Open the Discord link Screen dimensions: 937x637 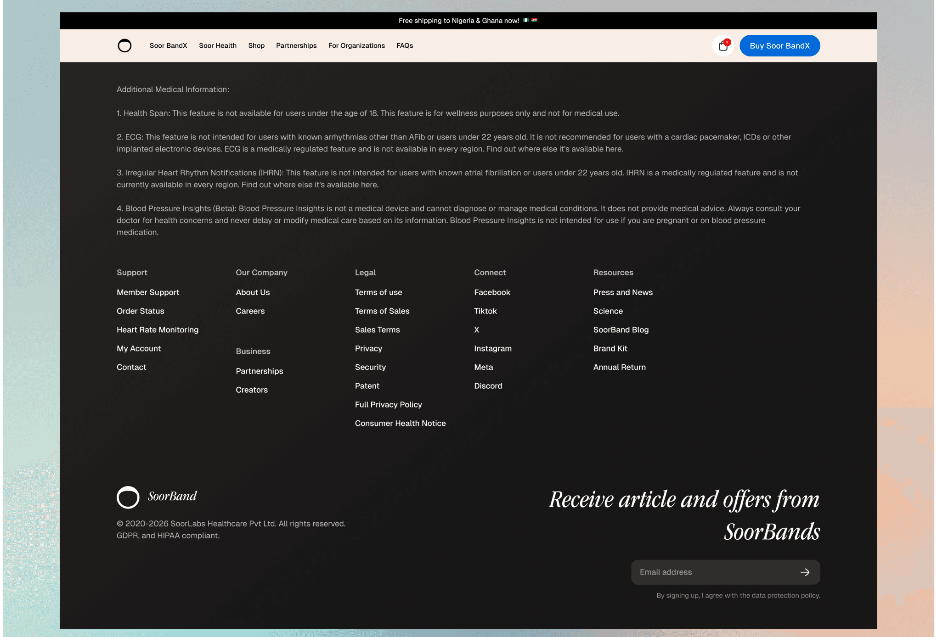tap(488, 386)
